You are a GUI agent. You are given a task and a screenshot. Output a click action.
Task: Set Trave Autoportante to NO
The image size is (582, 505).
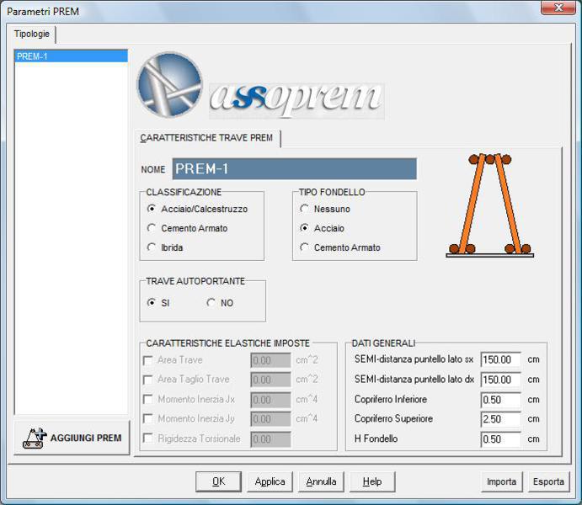tap(211, 302)
